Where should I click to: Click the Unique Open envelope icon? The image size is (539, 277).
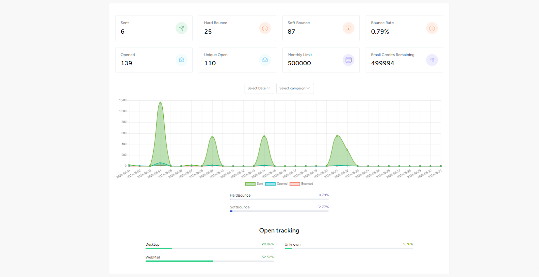click(x=265, y=60)
